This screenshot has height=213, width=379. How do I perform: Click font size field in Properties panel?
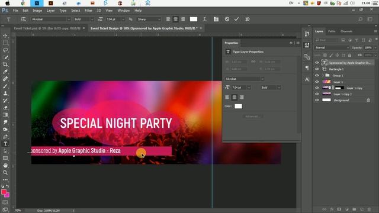click(239, 88)
